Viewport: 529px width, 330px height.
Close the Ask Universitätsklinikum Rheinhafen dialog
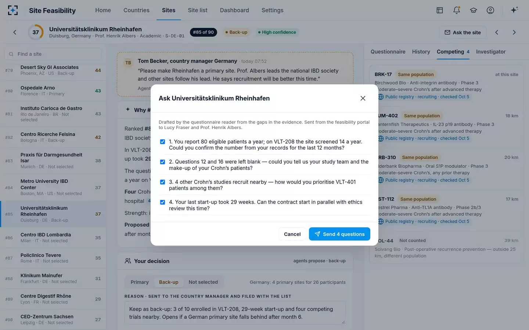tap(363, 98)
